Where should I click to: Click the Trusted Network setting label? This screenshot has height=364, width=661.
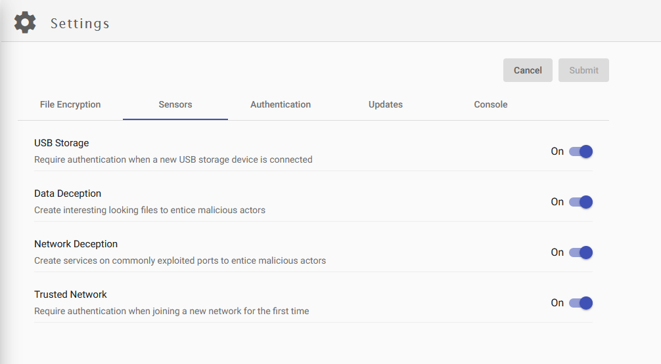[x=70, y=294]
